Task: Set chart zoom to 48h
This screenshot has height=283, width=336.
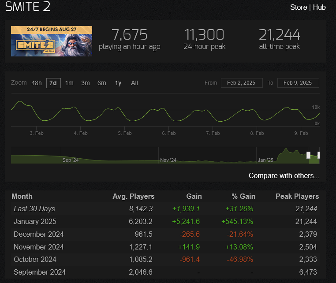Action: pyautogui.click(x=37, y=83)
